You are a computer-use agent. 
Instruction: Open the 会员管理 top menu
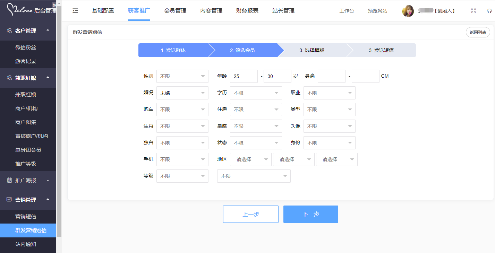point(175,11)
